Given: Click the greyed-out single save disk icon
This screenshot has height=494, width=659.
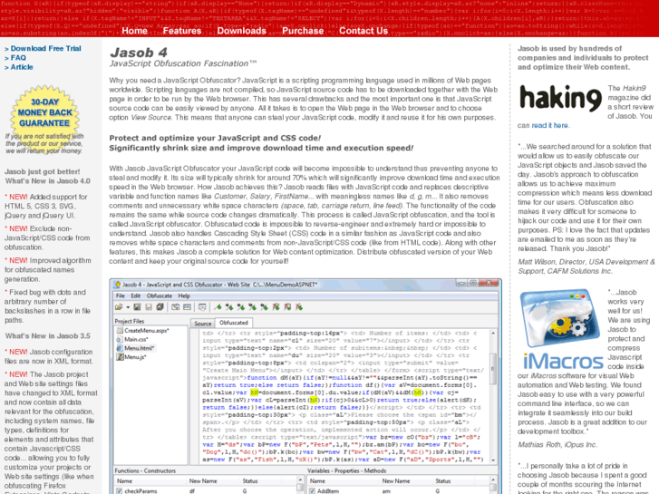Looking at the screenshot, I should click(x=148, y=307).
